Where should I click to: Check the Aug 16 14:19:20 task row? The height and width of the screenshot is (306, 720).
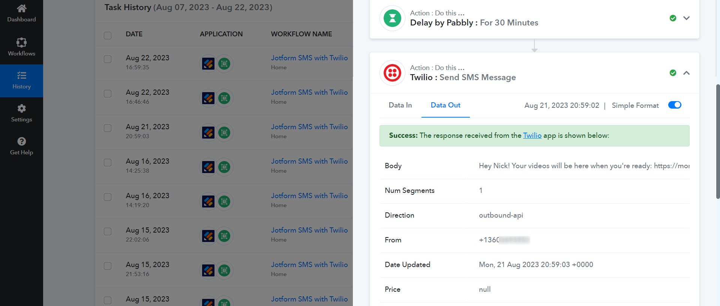point(108,197)
